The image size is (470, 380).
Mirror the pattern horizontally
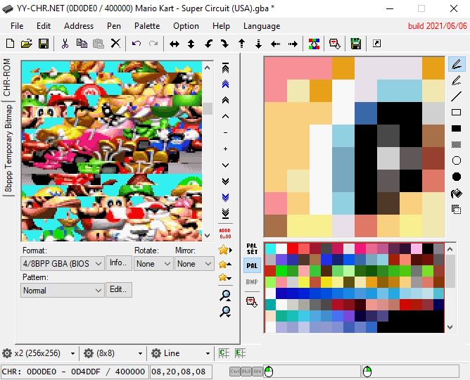click(174, 44)
